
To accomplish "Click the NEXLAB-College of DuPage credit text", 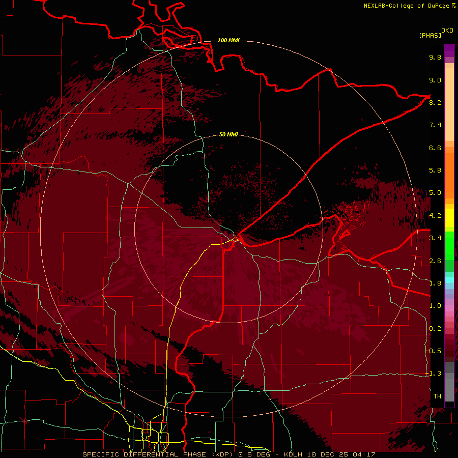I will [x=408, y=6].
